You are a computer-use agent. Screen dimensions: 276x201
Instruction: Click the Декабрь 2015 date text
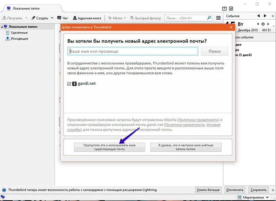pos(248,30)
